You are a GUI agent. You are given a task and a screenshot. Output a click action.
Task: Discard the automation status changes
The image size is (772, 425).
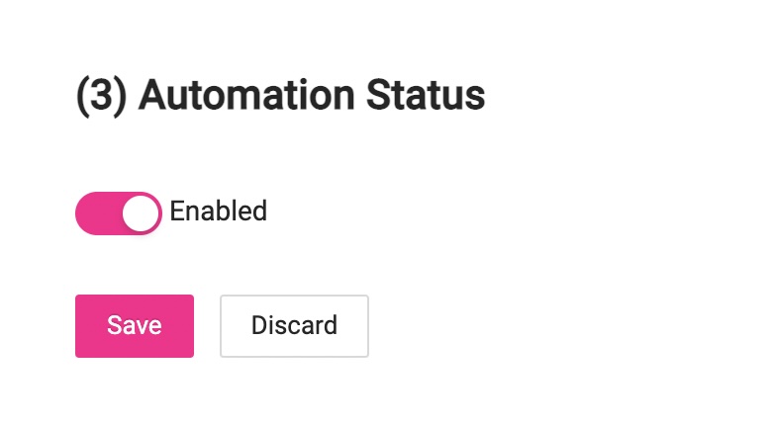(294, 325)
